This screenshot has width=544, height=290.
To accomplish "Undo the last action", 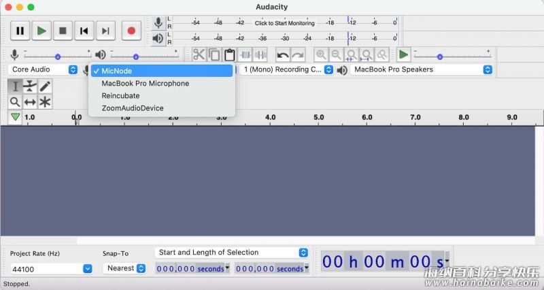I will point(283,55).
